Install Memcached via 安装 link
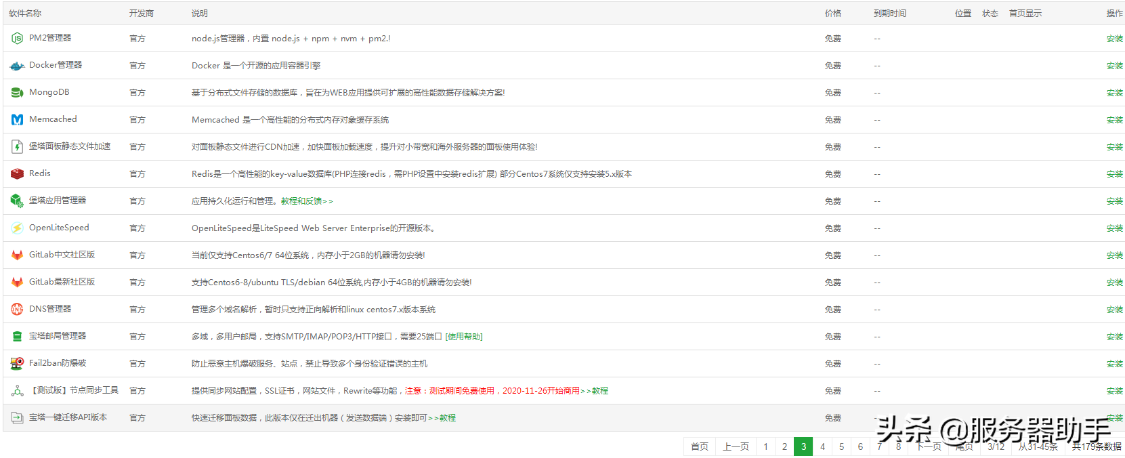 click(1114, 120)
